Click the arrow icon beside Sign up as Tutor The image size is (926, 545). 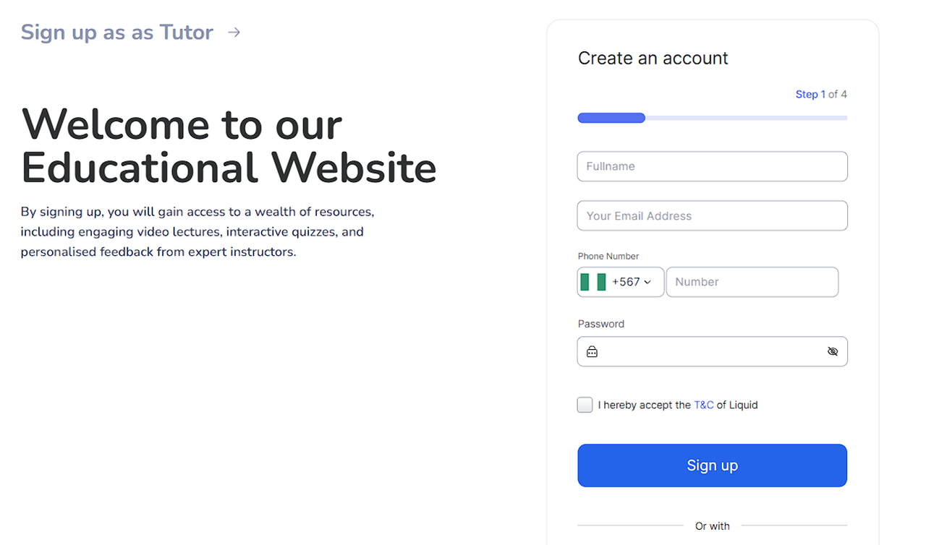(234, 33)
